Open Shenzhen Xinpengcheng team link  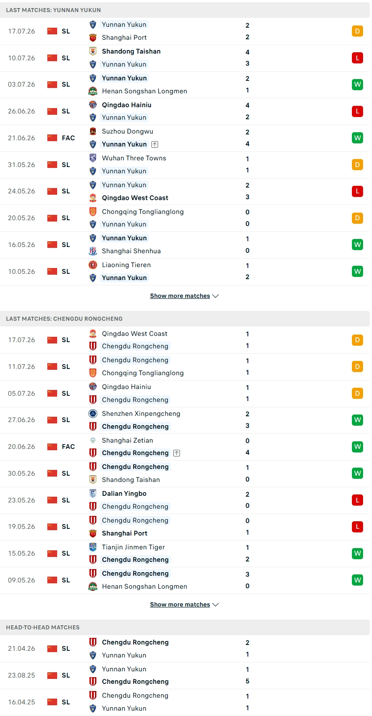pyautogui.click(x=141, y=414)
